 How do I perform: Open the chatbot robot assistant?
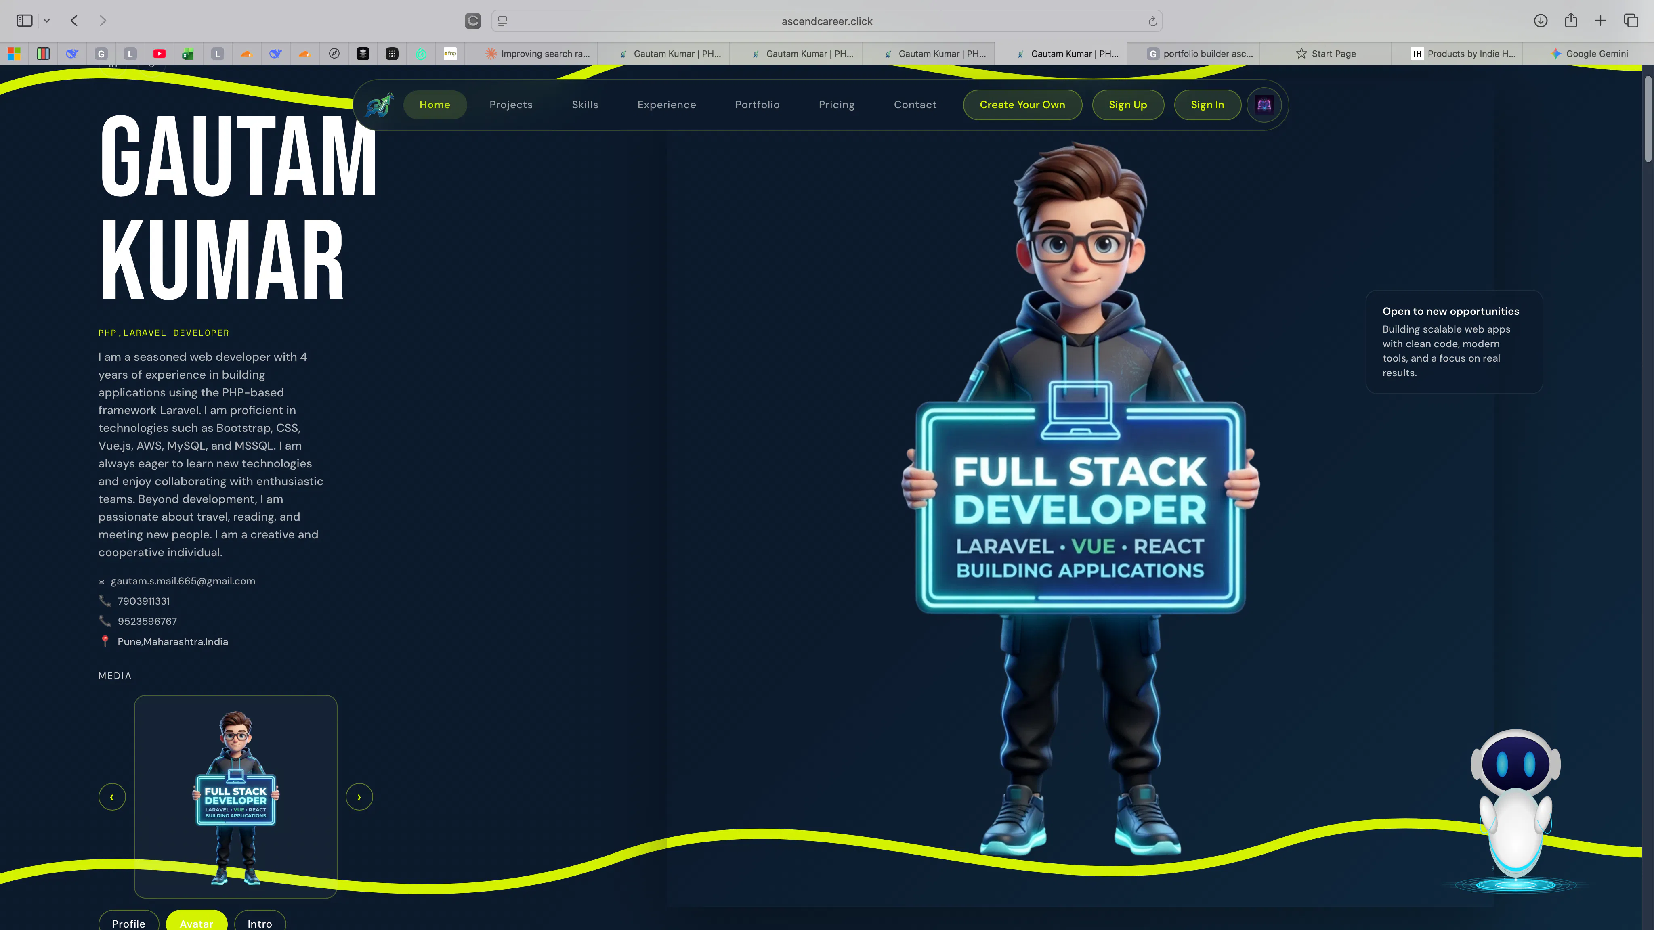click(1516, 811)
